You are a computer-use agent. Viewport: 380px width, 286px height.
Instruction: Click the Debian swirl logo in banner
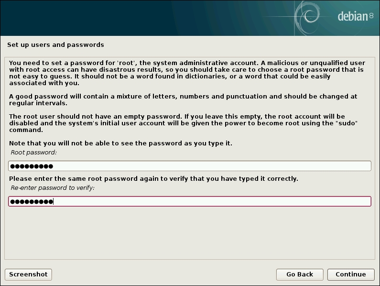308,15
